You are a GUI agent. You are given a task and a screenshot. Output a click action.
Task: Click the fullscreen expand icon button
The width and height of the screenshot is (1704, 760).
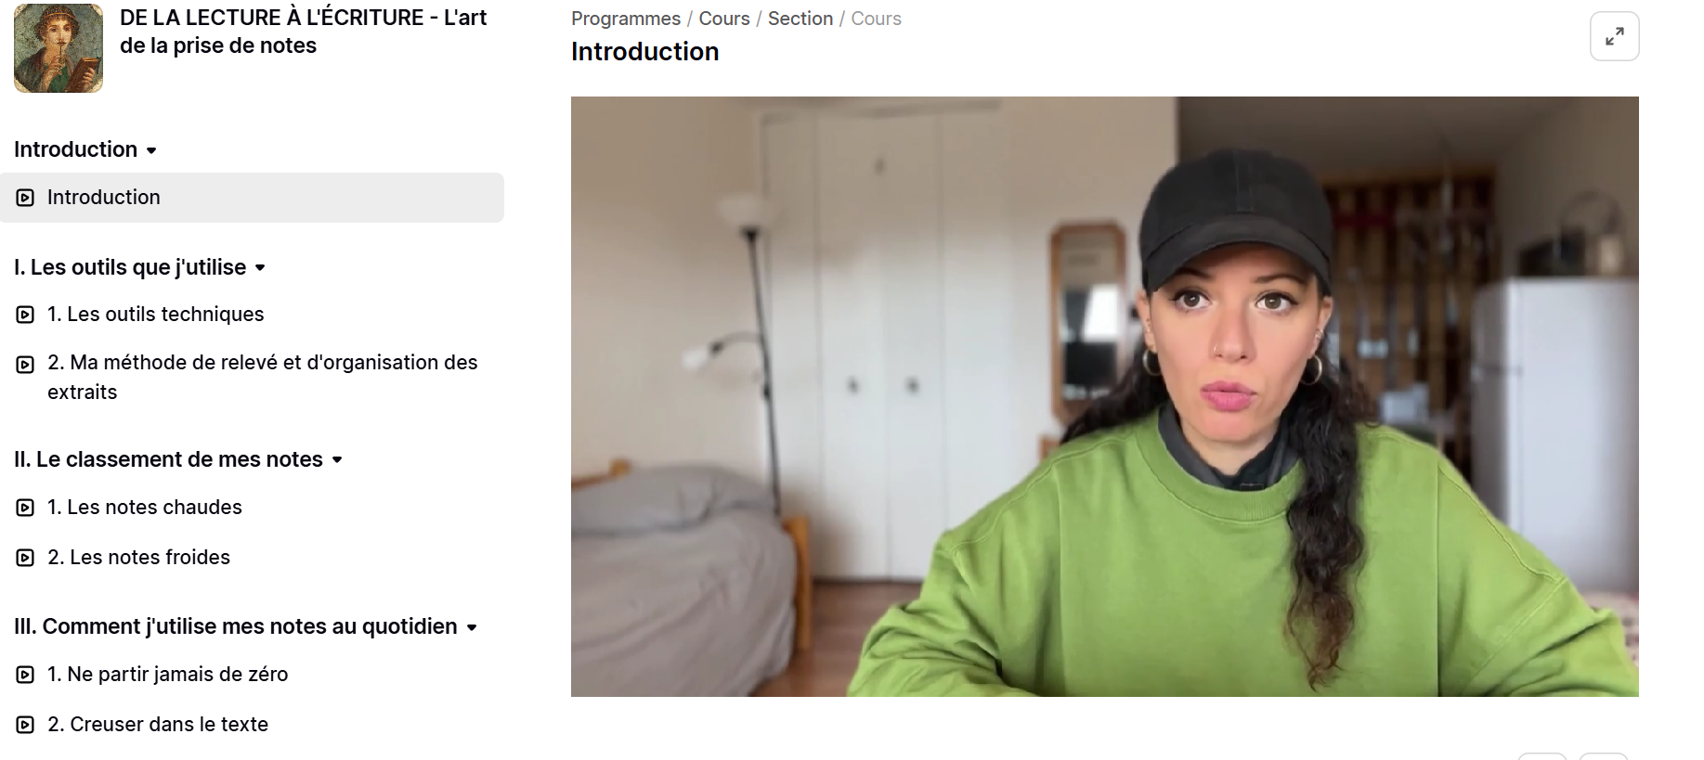click(1614, 36)
